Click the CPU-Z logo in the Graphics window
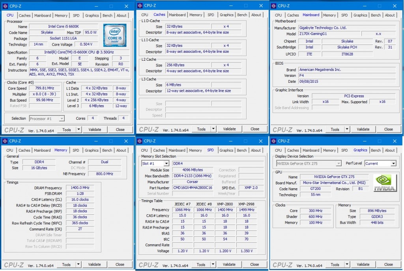 pyautogui.click(x=282, y=264)
